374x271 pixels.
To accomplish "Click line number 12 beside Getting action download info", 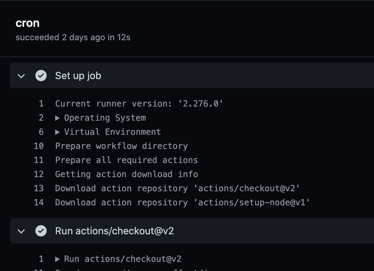I will click(41, 174).
